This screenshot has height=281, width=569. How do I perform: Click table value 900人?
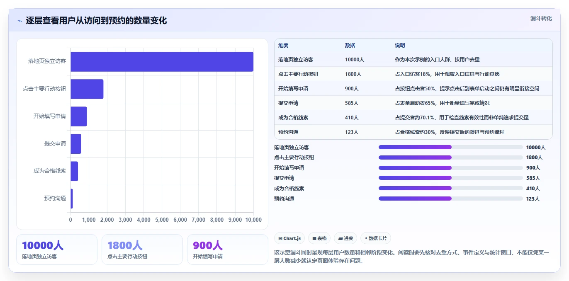click(352, 89)
